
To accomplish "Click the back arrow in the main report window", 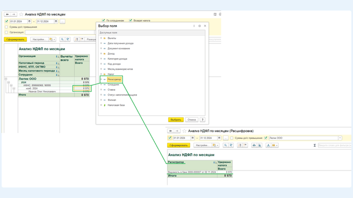I will coord(7,14).
